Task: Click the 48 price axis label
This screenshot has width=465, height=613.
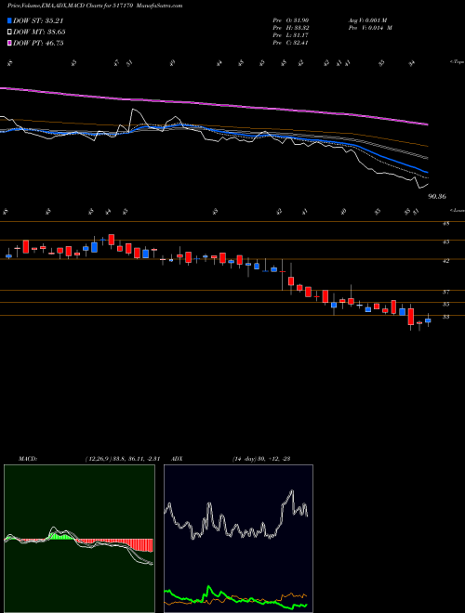Action: pos(445,224)
